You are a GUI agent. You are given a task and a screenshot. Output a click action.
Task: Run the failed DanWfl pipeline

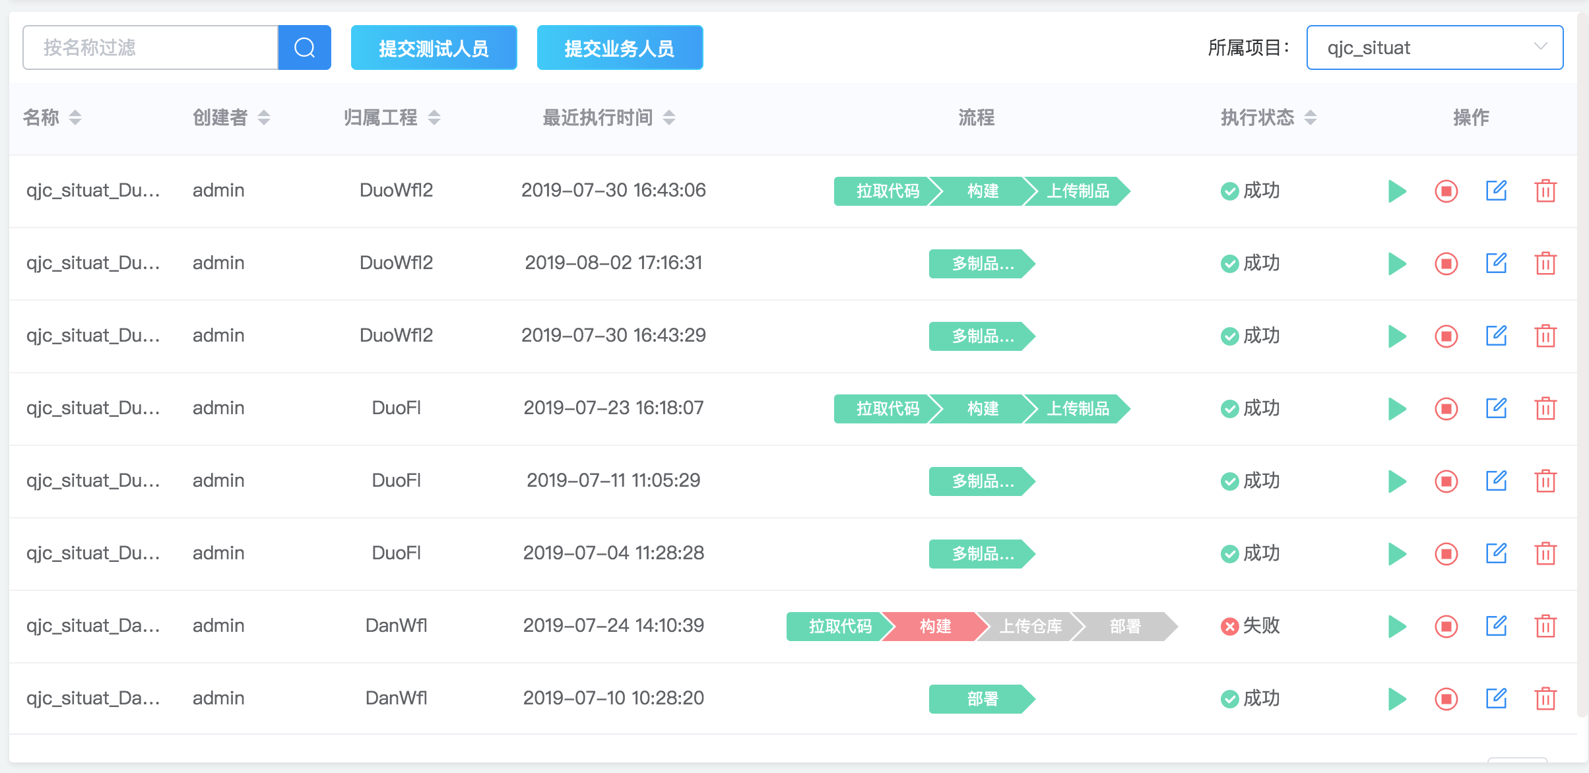[x=1396, y=626]
